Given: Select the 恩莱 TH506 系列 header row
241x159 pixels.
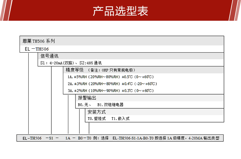Looking at the screenshot, I should 122,41.
